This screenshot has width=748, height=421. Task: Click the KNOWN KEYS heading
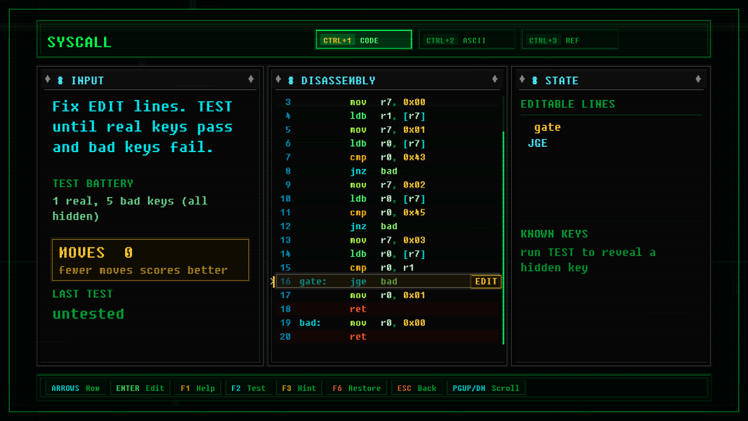point(554,234)
